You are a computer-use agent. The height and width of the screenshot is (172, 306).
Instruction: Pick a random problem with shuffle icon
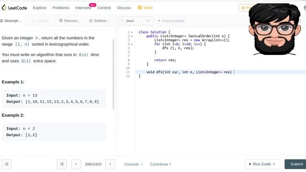tap(62, 164)
